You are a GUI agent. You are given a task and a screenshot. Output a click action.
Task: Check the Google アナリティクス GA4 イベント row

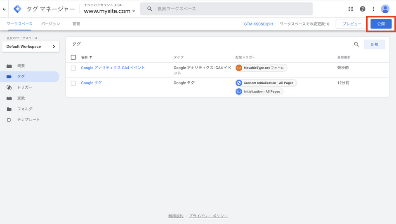pyautogui.click(x=73, y=68)
